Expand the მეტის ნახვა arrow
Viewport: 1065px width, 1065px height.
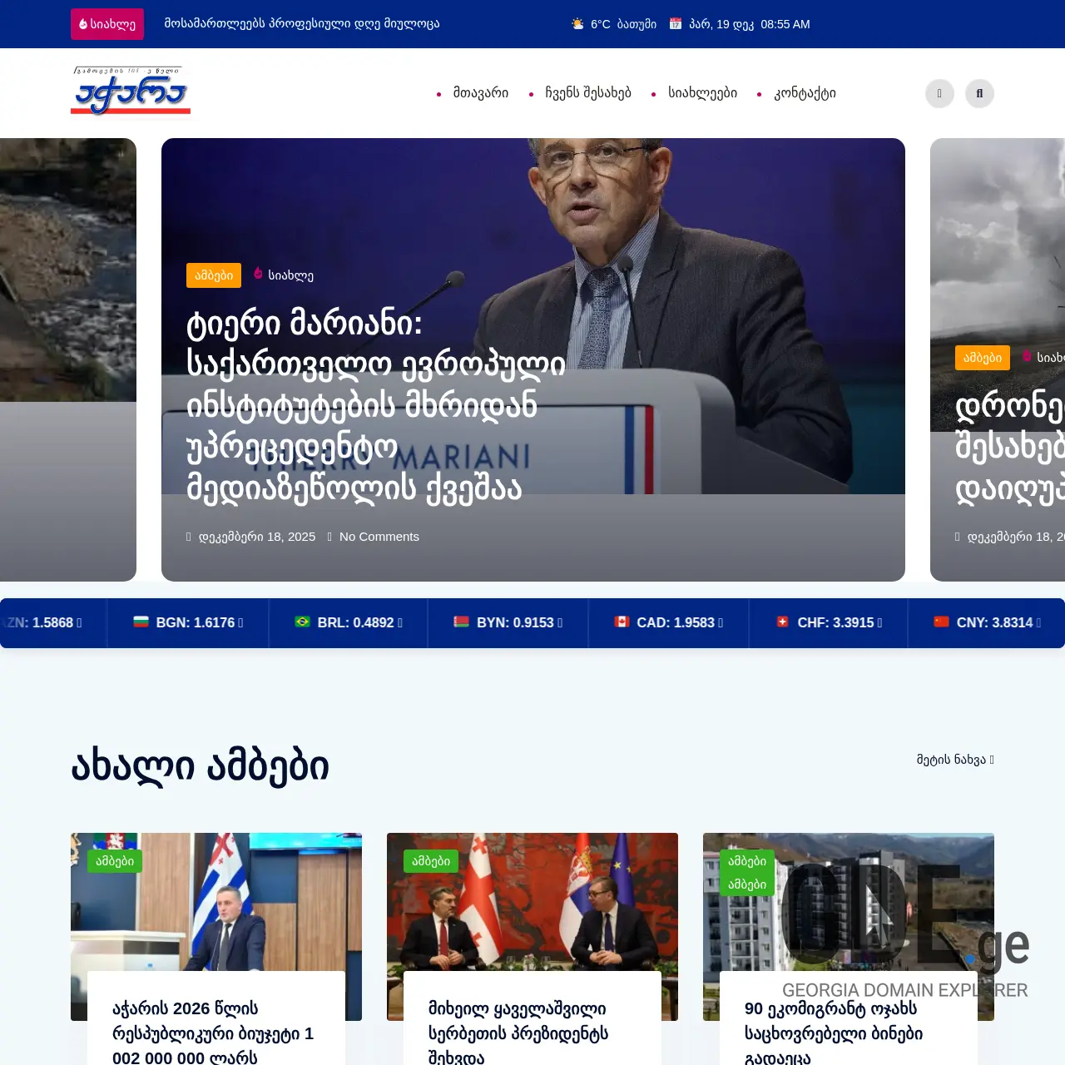coord(991,760)
